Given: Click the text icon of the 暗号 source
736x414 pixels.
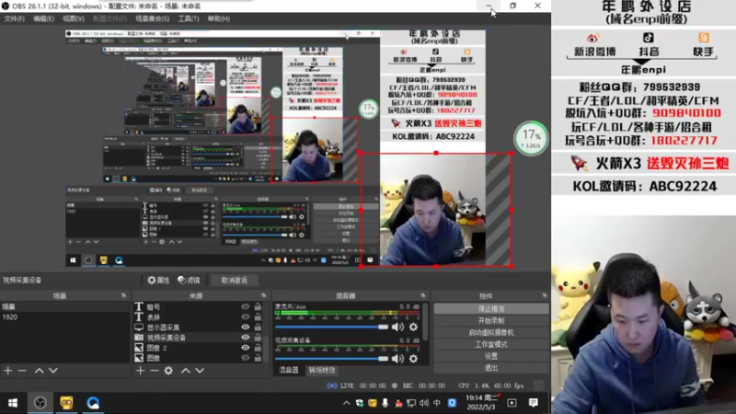Looking at the screenshot, I should [139, 306].
